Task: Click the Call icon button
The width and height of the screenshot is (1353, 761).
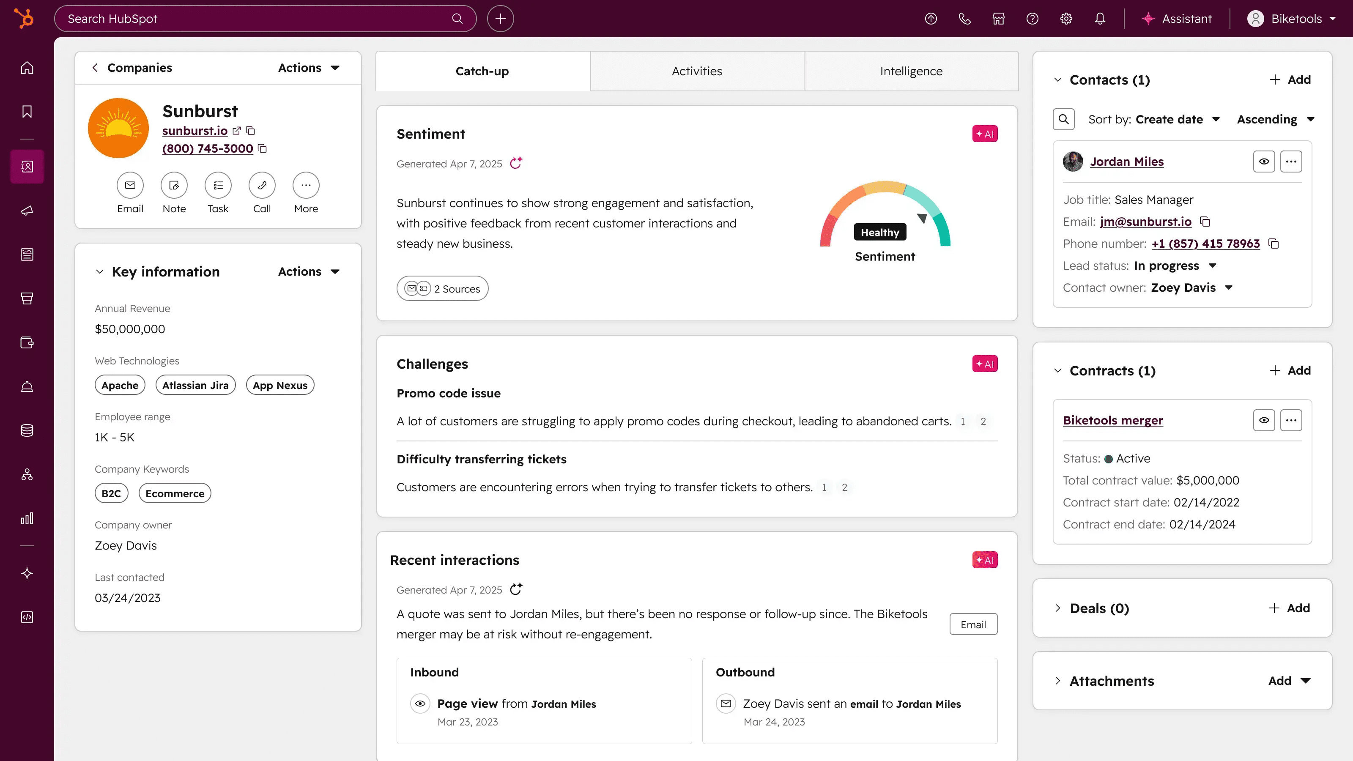Action: (262, 185)
